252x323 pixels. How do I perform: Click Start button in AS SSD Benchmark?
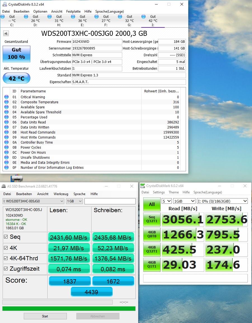45,316
